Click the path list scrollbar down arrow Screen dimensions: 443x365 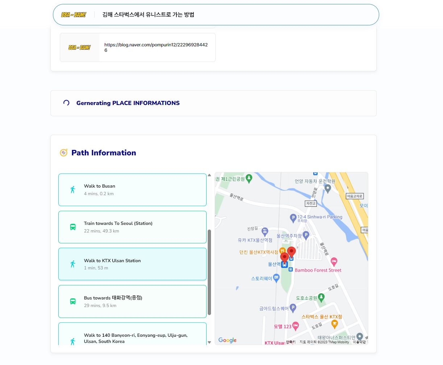[x=209, y=342]
